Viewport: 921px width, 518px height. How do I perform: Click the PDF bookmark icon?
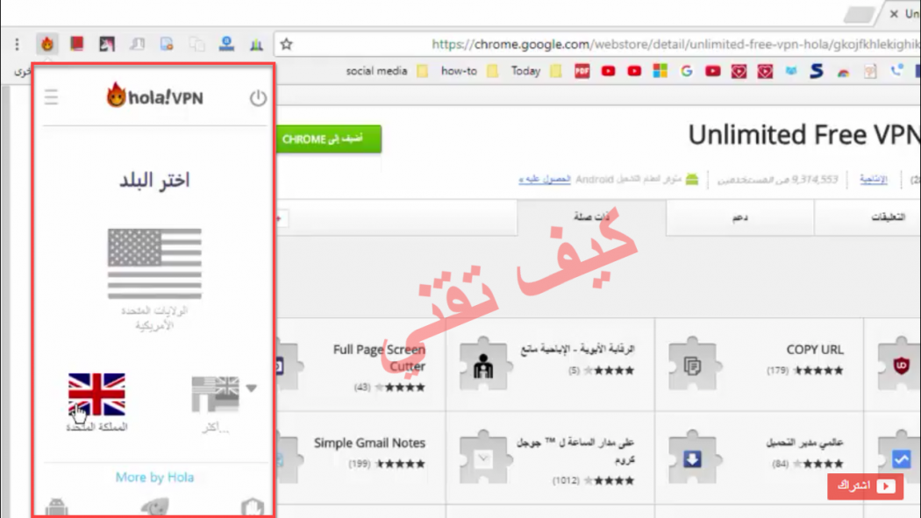(x=582, y=71)
